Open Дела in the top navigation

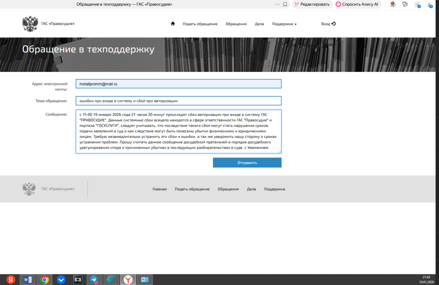point(259,24)
